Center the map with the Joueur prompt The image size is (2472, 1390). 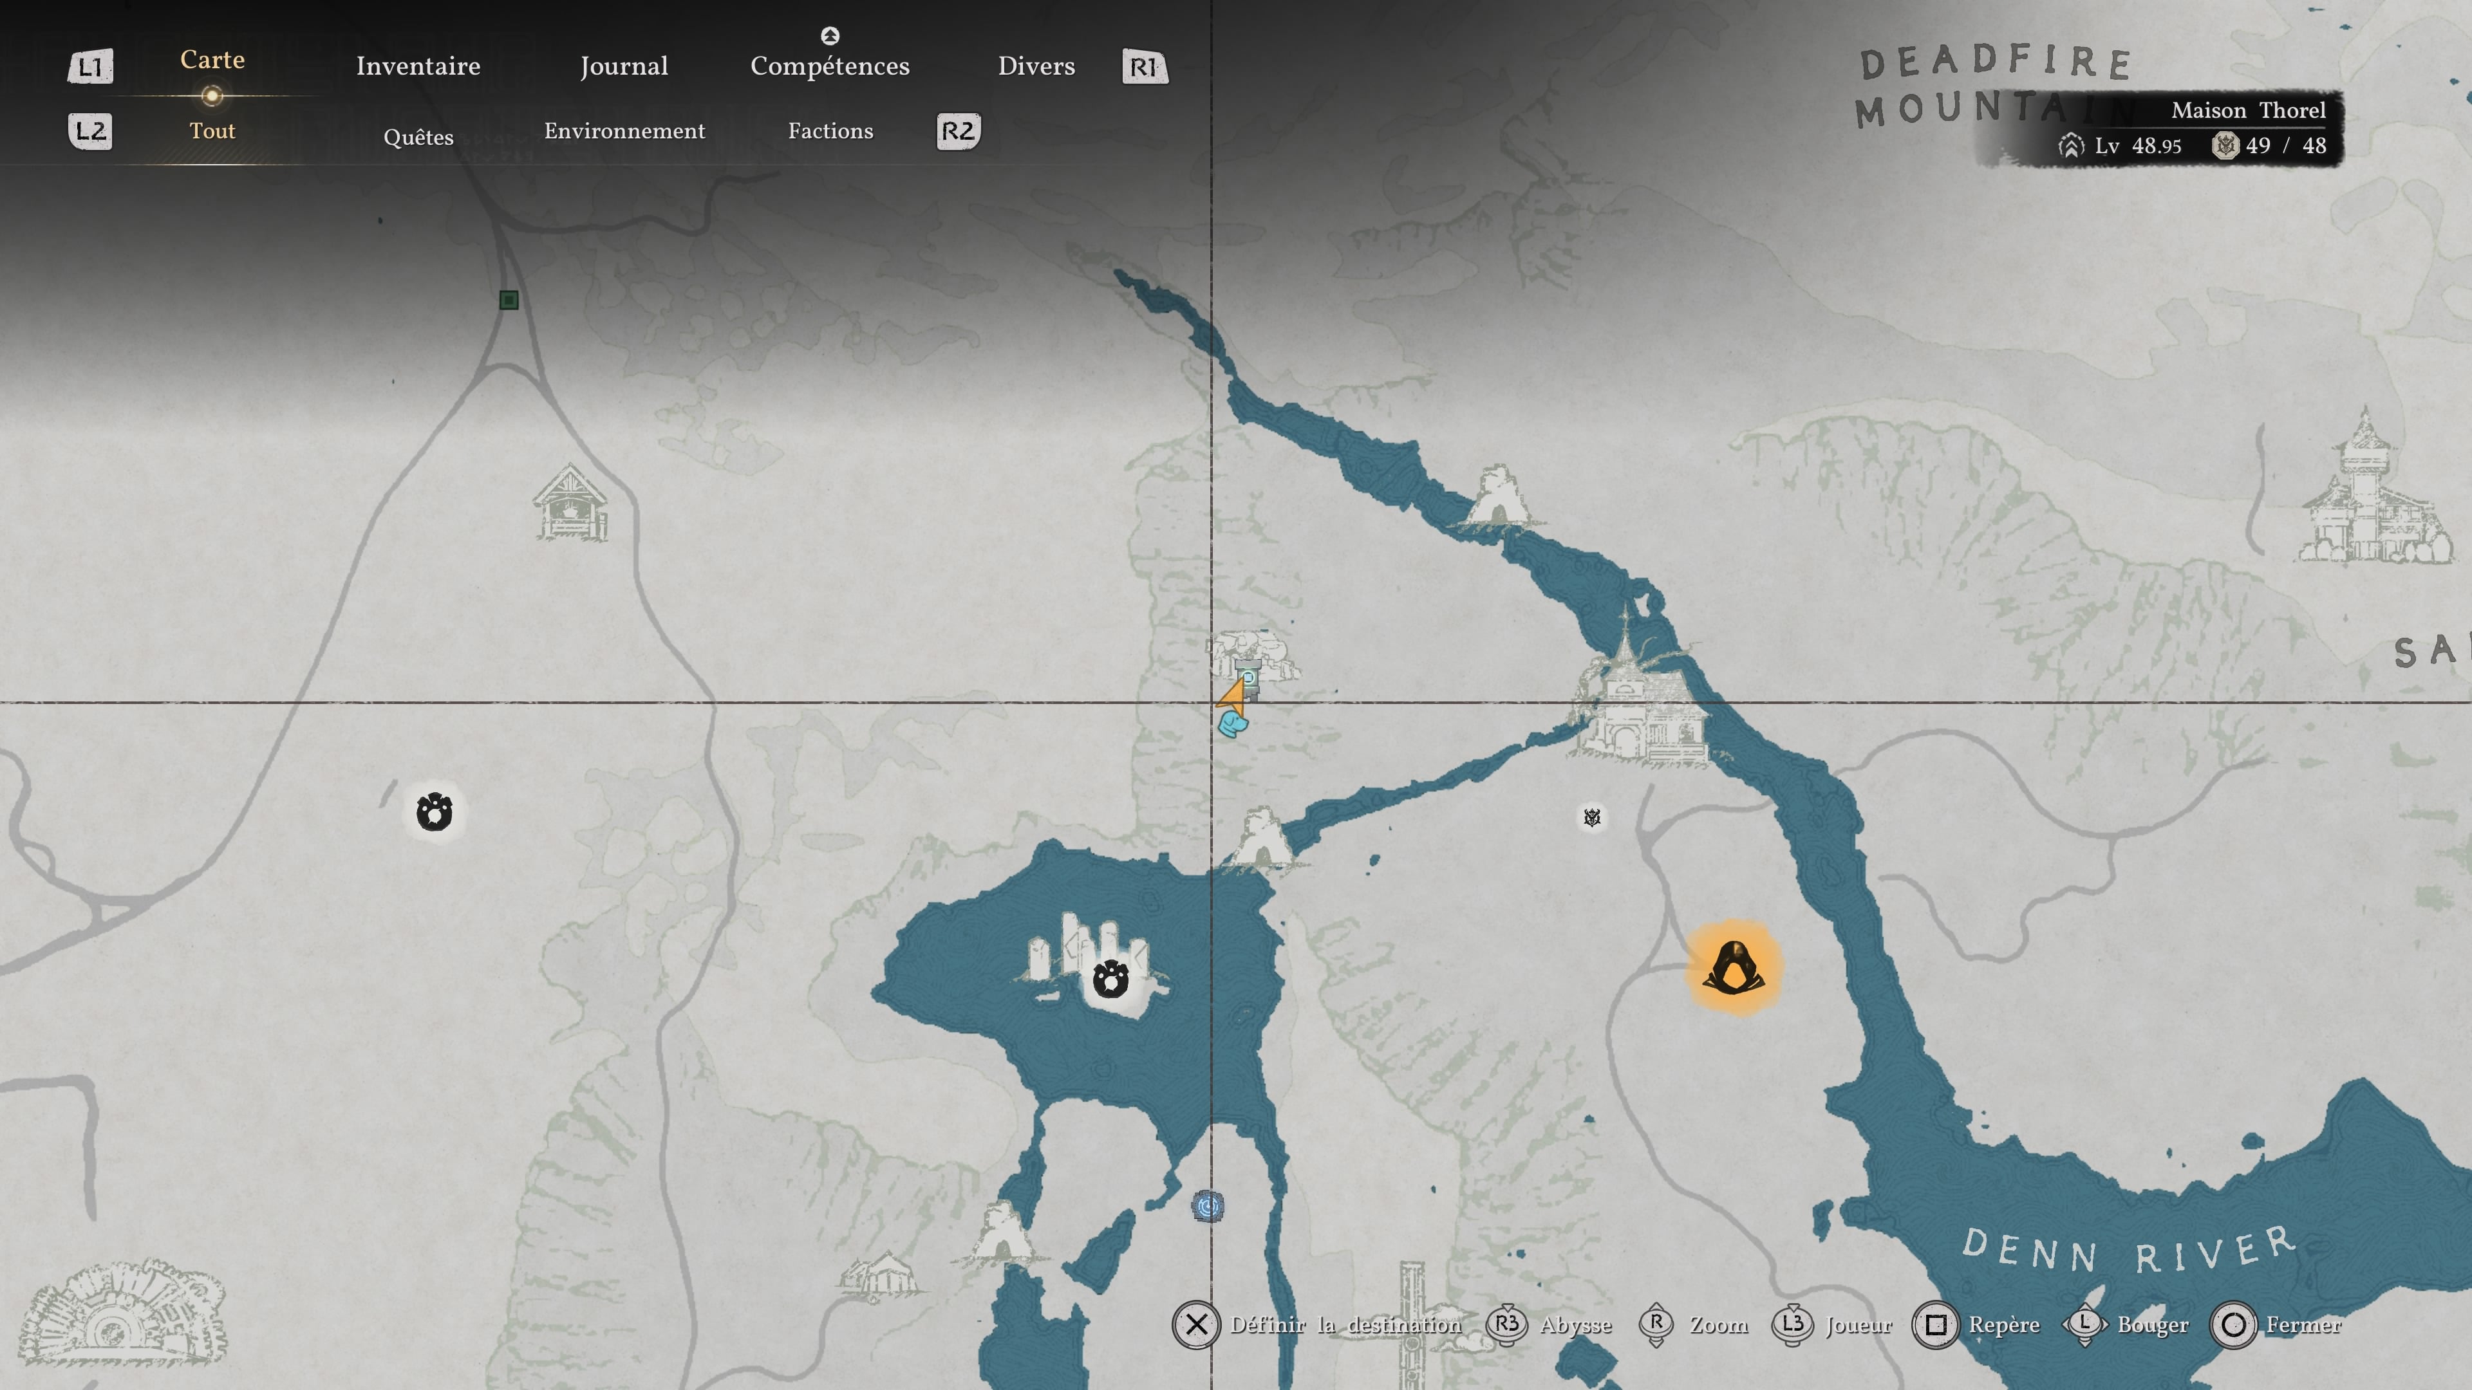pyautogui.click(x=1832, y=1325)
